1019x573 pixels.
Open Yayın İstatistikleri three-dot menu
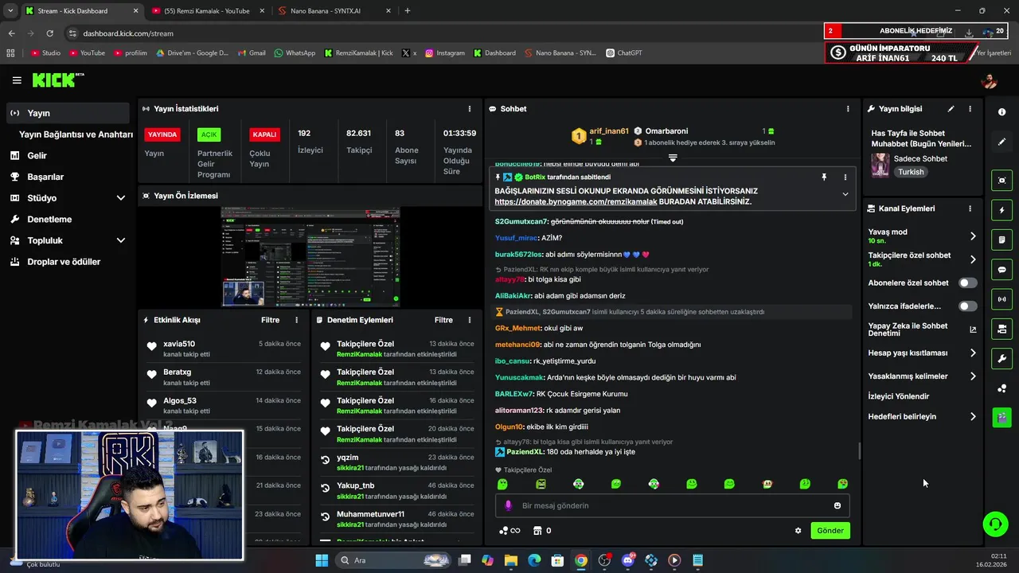tap(469, 109)
